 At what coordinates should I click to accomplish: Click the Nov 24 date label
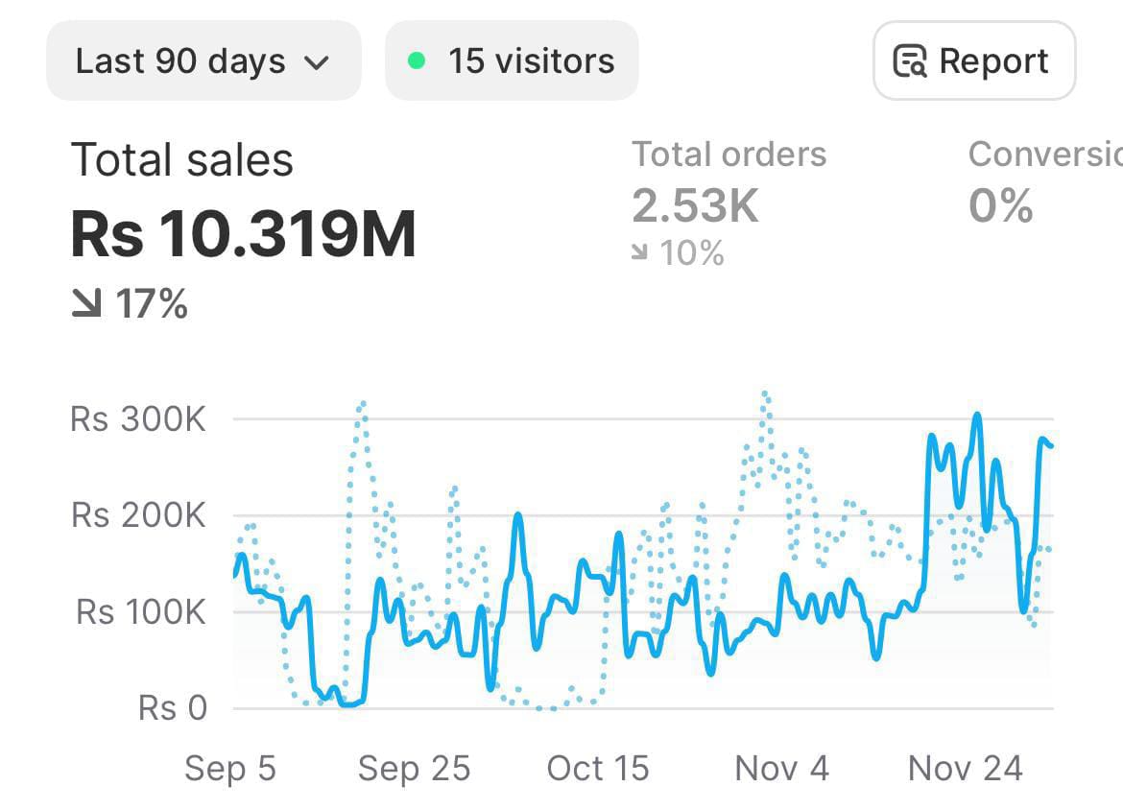[966, 768]
